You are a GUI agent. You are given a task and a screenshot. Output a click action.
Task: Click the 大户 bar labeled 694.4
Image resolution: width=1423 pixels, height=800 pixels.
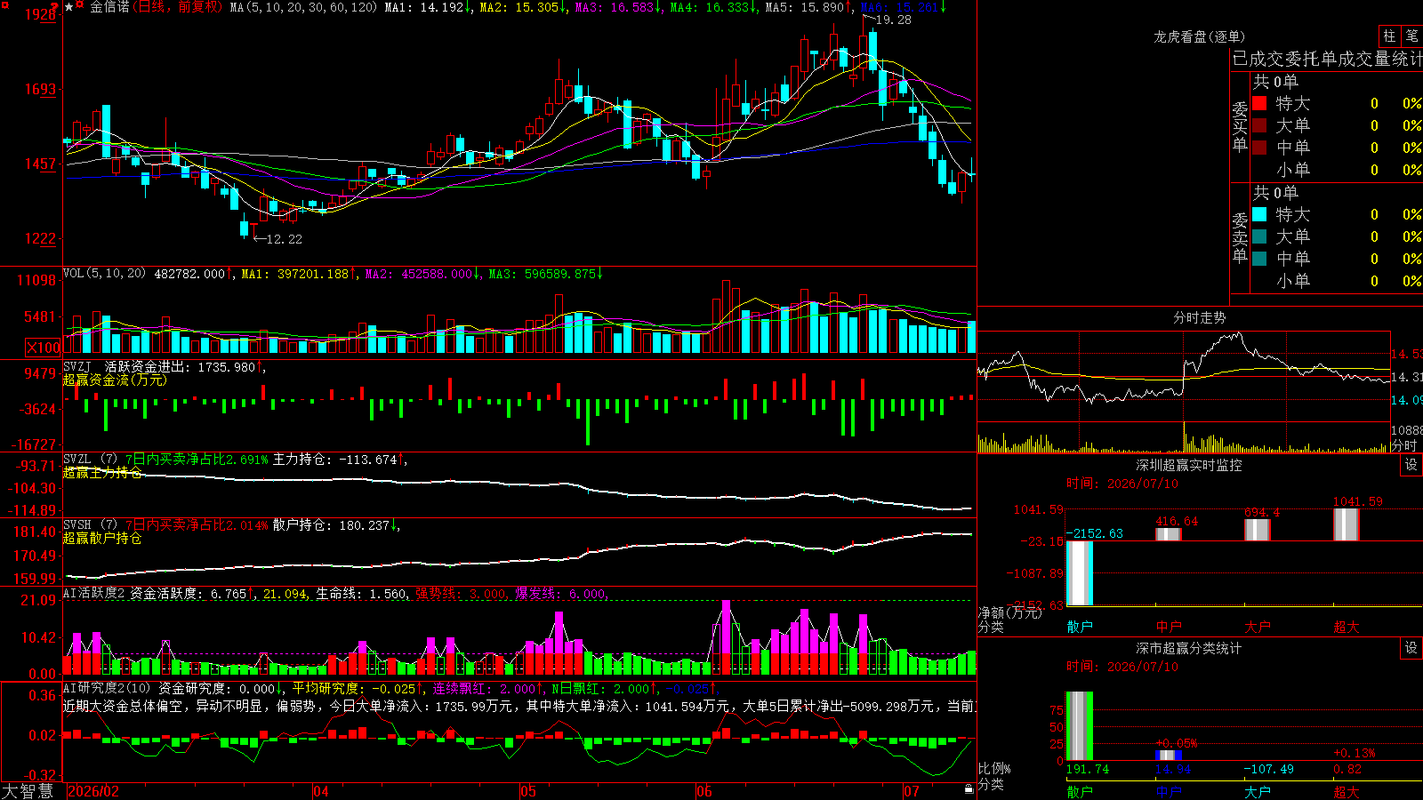[x=1258, y=530]
